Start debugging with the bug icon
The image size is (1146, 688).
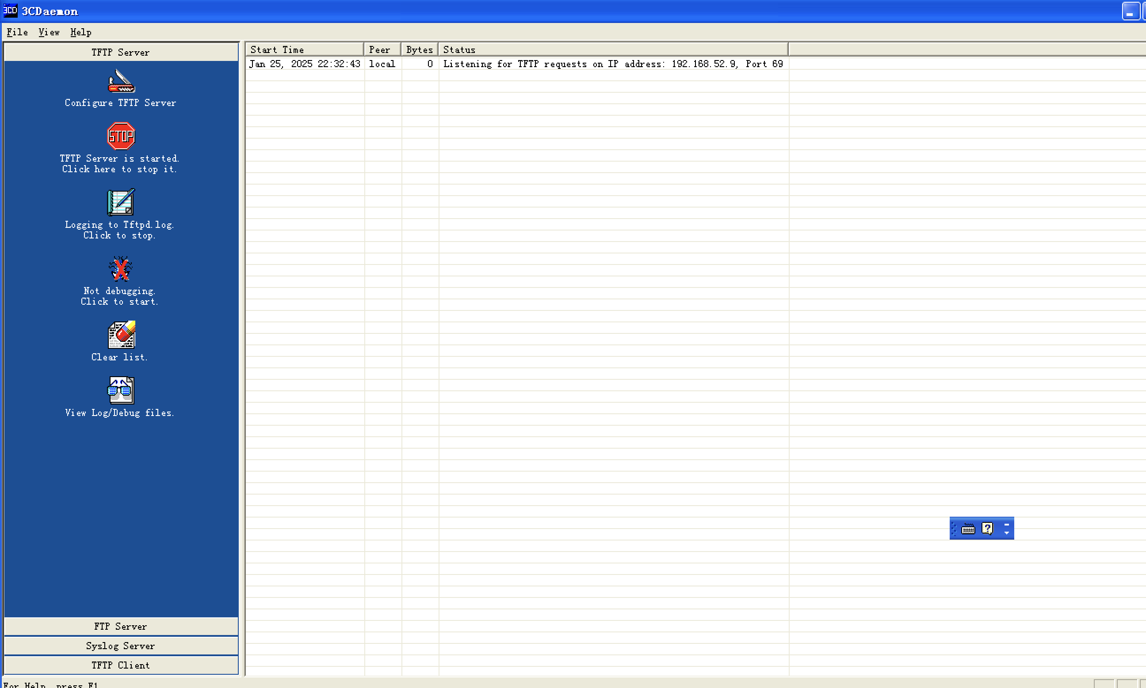[x=121, y=269]
